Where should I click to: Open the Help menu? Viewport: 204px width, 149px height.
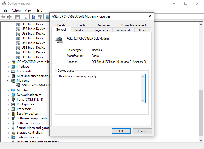click(39, 10)
